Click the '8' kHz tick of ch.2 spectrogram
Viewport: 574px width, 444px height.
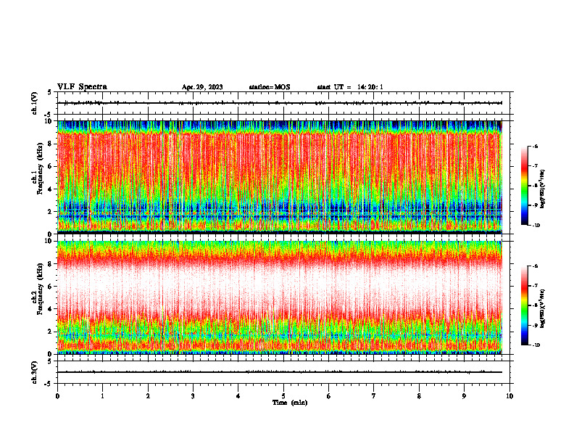[51, 263]
